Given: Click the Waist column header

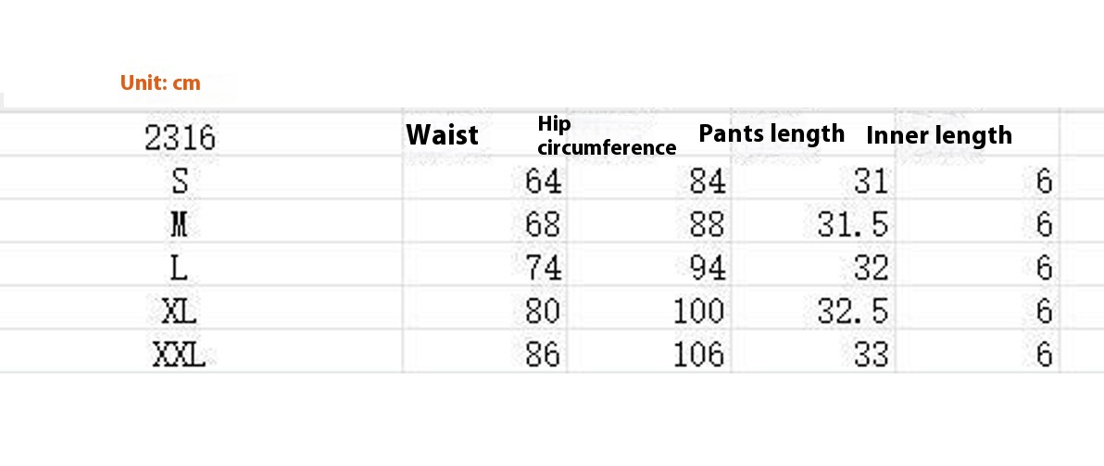Looking at the screenshot, I should 442,134.
